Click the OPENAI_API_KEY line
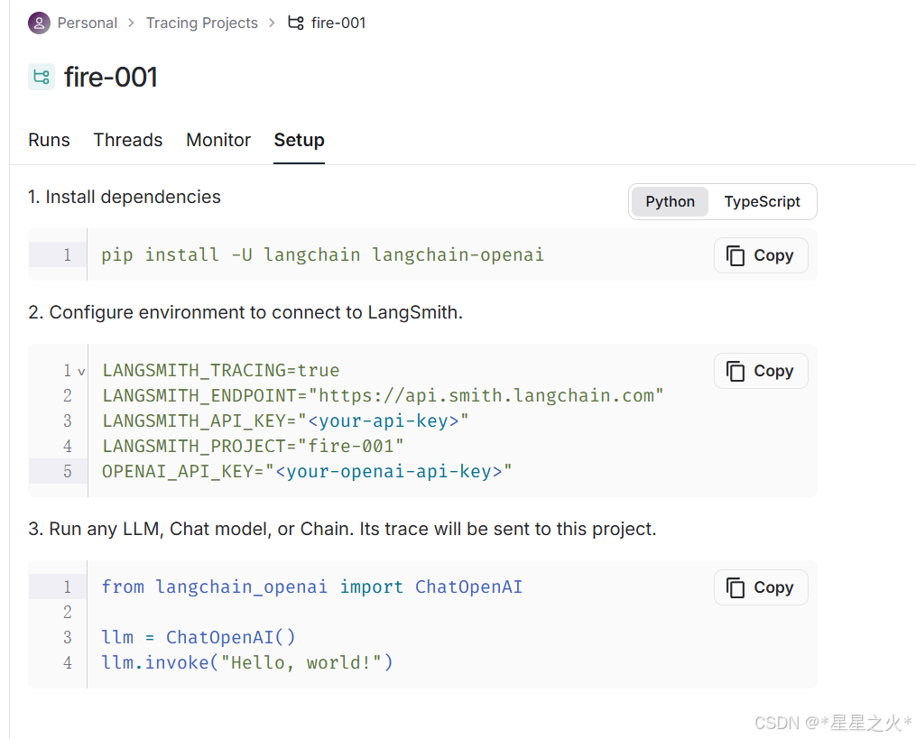 (x=307, y=471)
